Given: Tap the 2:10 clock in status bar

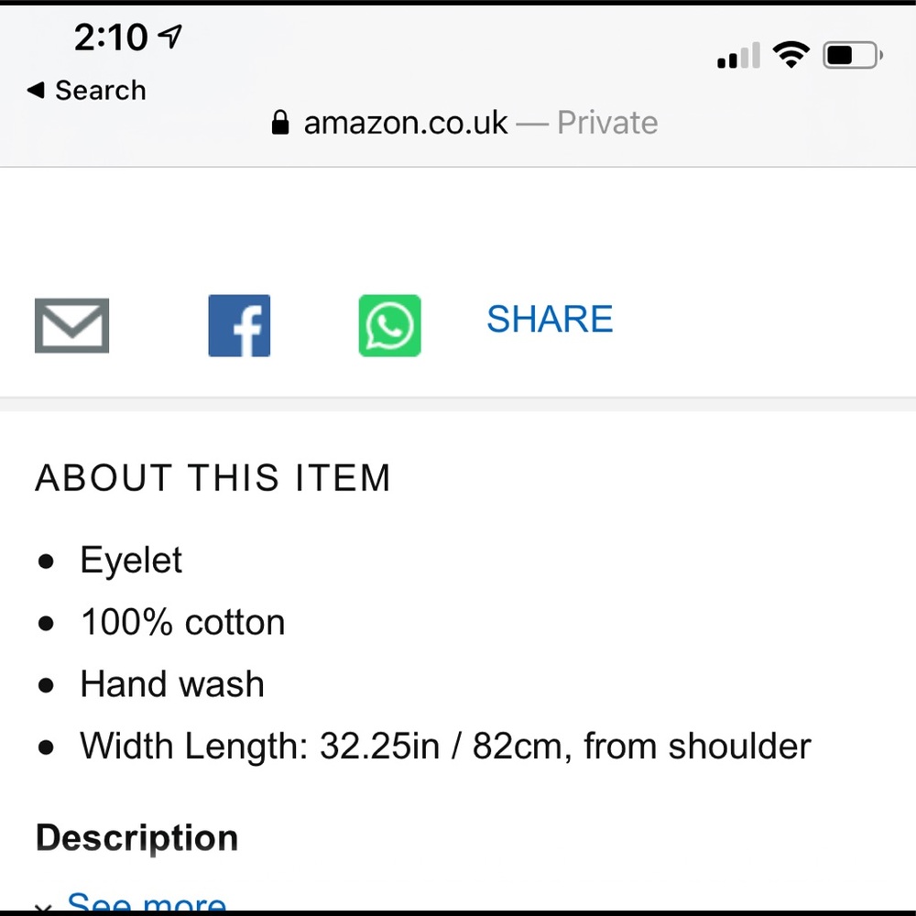Looking at the screenshot, I should (x=111, y=38).
